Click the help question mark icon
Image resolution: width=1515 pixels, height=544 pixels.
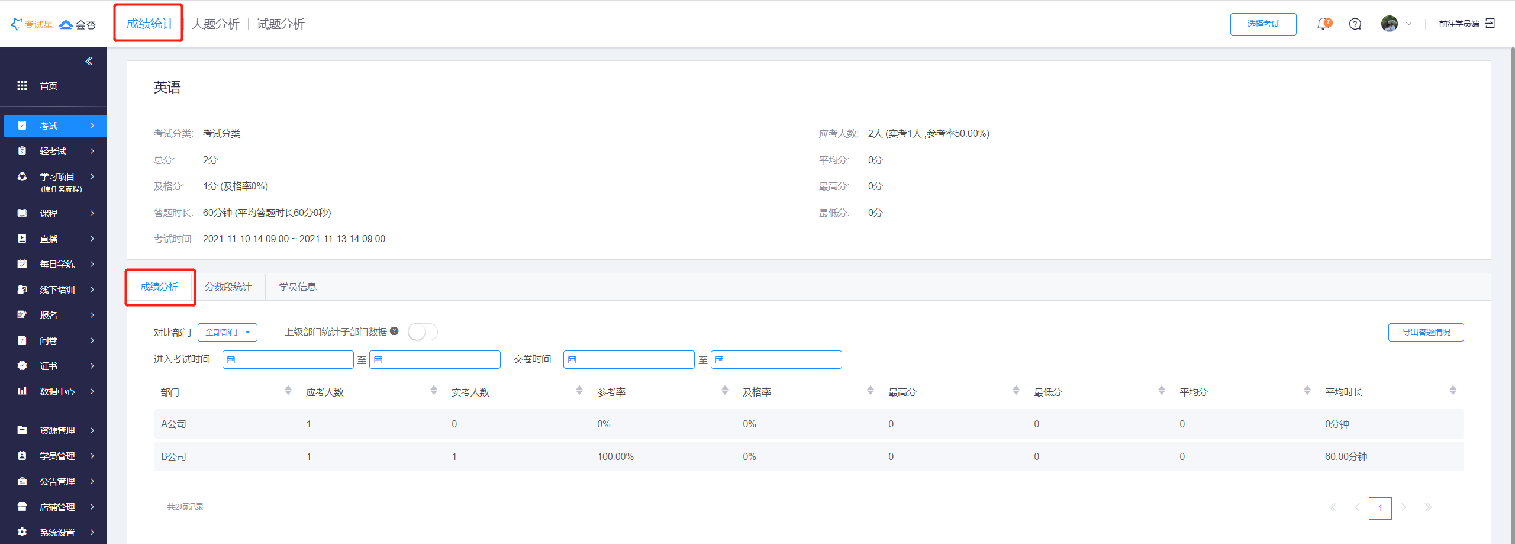click(x=1355, y=24)
